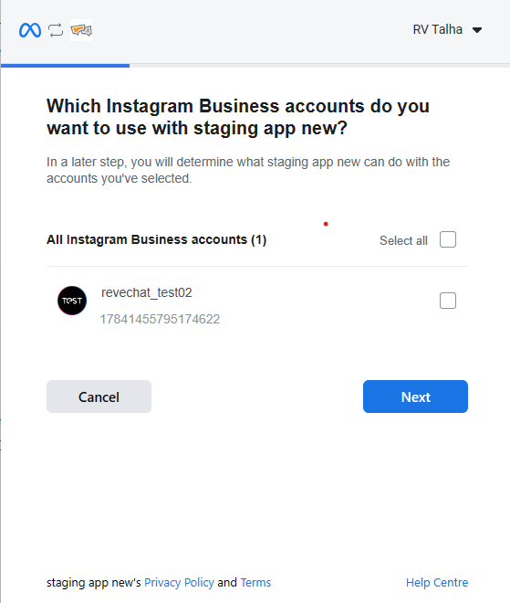Click the blue progress bar at top
The height and width of the screenshot is (603, 510).
pyautogui.click(x=66, y=66)
